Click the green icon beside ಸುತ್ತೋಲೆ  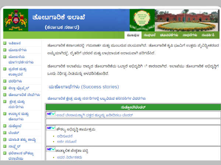coord(5,126)
